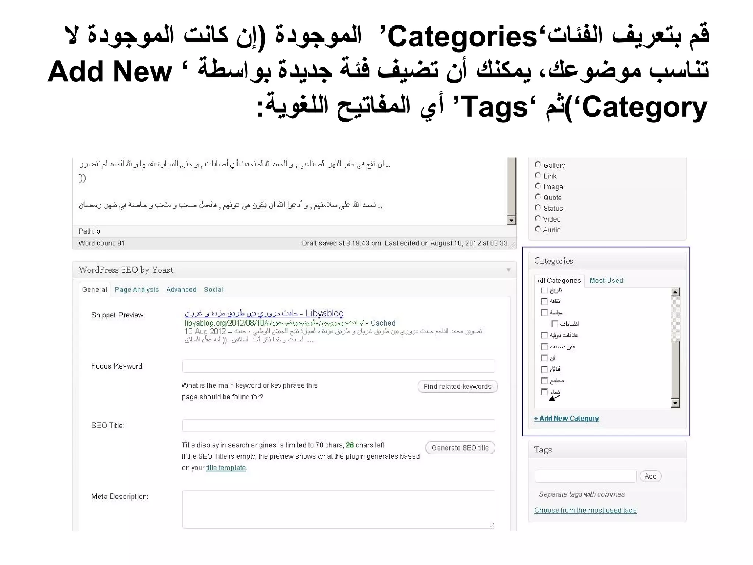Open the Add New Category link

point(566,418)
